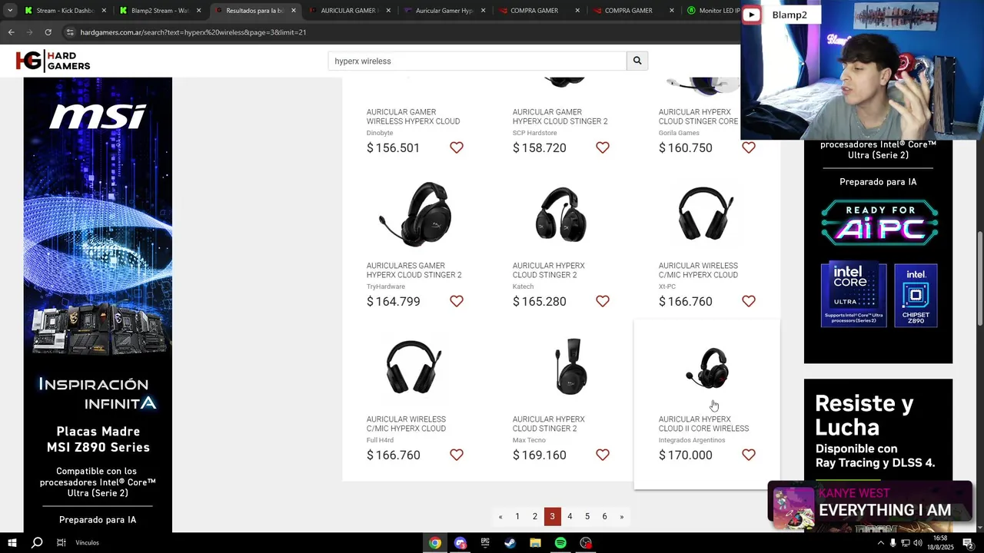Viewport: 984px width, 553px height.
Task: Click the browser back arrow
Action: (11, 32)
